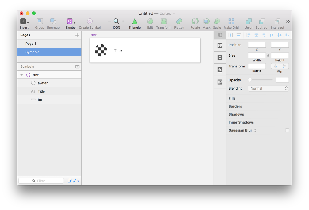
Task: Click the Rotate input field
Action: point(257,66)
